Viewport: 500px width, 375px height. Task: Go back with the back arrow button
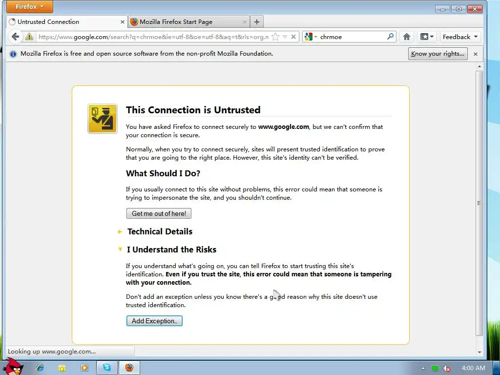(15, 37)
